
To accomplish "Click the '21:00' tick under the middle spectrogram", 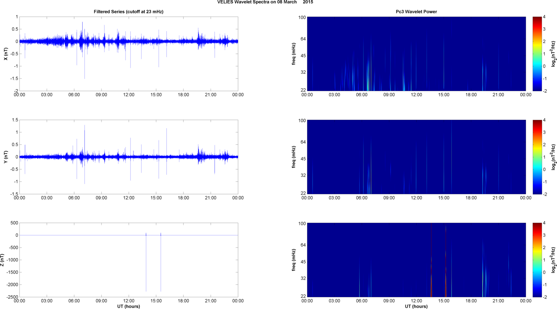I will (498, 198).
